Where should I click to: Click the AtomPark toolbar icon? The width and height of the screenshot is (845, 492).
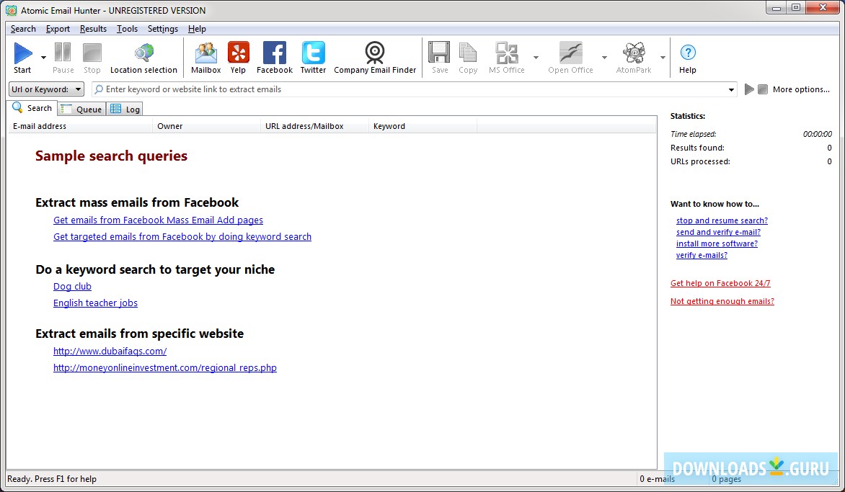coord(634,53)
